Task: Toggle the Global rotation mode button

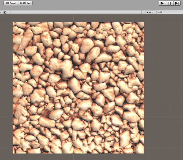Action: [x=25, y=3]
